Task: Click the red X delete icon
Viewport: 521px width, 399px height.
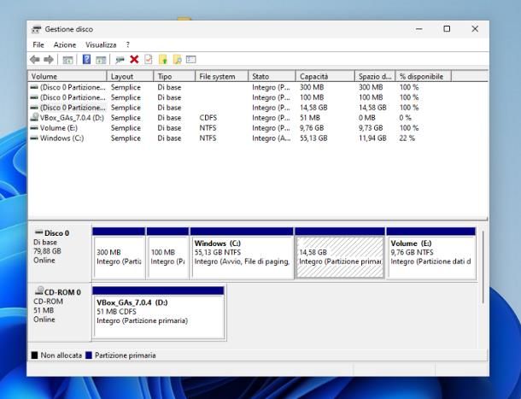Action: [x=134, y=60]
